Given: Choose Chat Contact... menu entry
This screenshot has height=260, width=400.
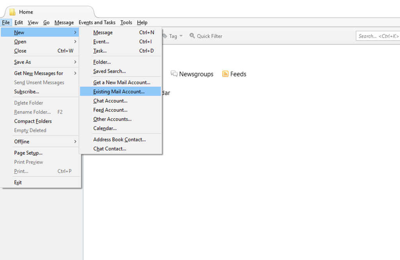Looking at the screenshot, I should pos(120,149).
